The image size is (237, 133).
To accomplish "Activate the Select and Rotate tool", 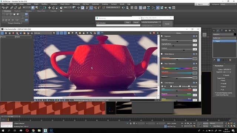I will pyautogui.click(x=53, y=8).
